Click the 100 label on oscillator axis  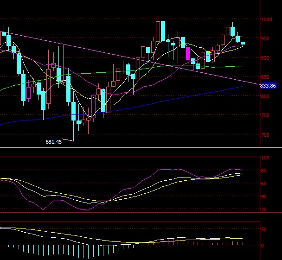coord(266,158)
